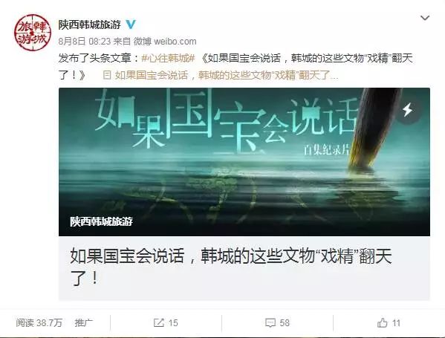Open comments via speech bubble icon
The height and width of the screenshot is (338, 445).
pyautogui.click(x=270, y=322)
